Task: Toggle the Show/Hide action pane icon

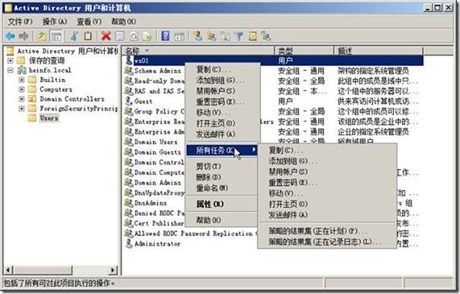Action: pyautogui.click(x=180, y=36)
